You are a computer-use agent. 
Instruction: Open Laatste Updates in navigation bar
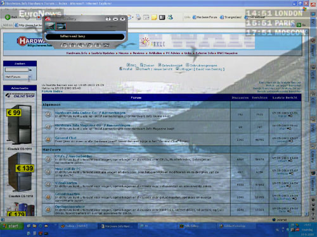[x=103, y=53]
